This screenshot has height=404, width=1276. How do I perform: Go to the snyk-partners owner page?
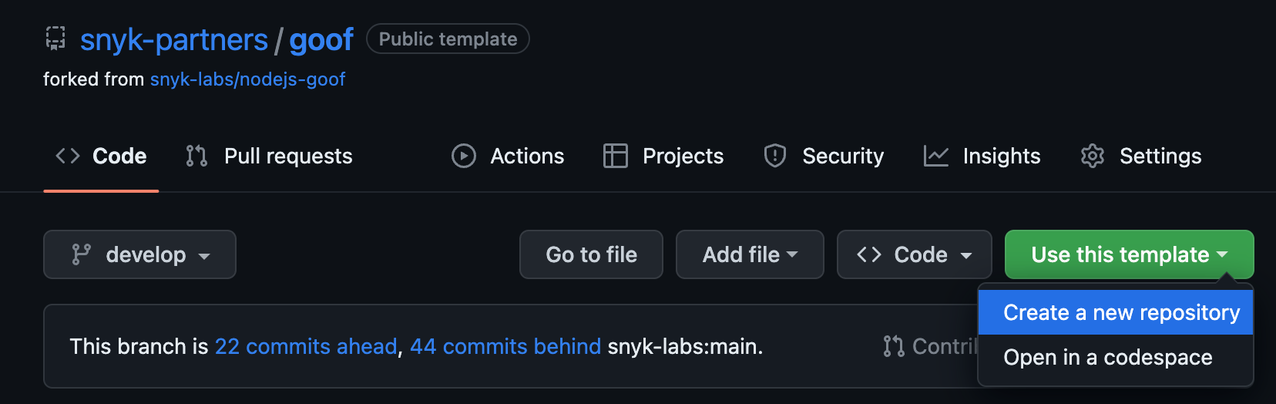tap(174, 40)
